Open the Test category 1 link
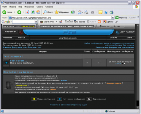The image size is (141, 114). click(x=13, y=57)
